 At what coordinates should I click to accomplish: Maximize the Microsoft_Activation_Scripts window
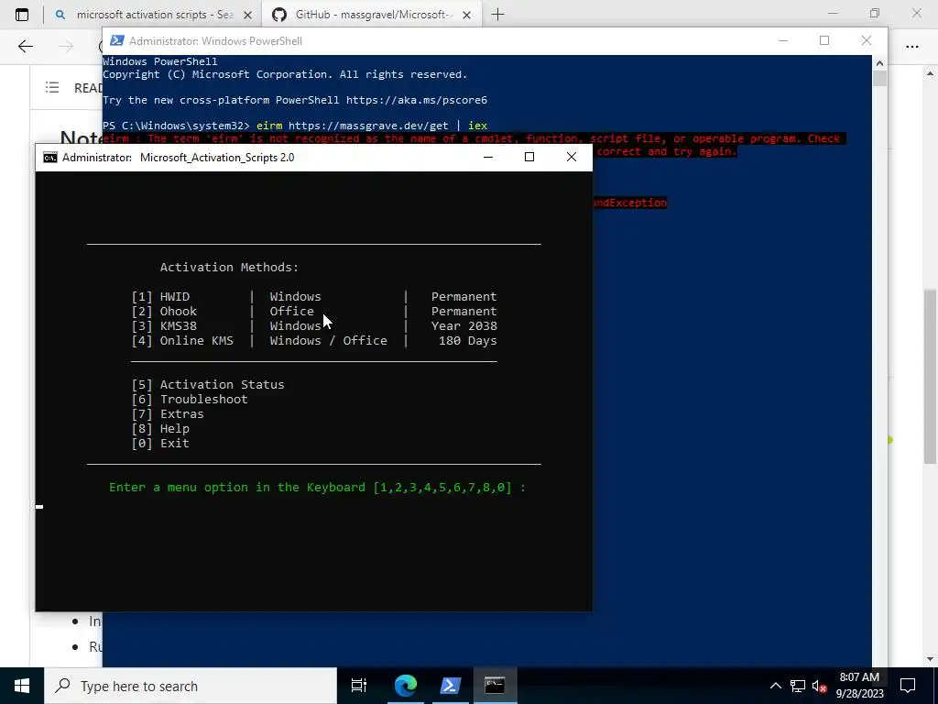529,157
